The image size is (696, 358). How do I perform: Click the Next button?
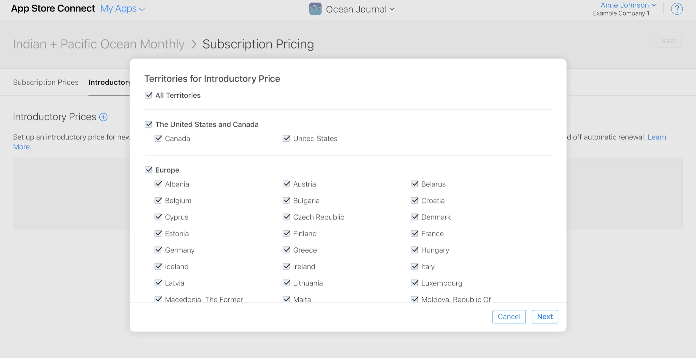[x=544, y=316]
